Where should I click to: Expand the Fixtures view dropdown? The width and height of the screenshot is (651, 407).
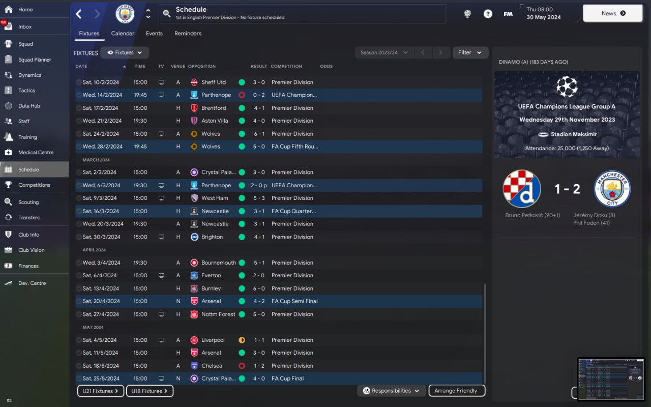point(125,52)
